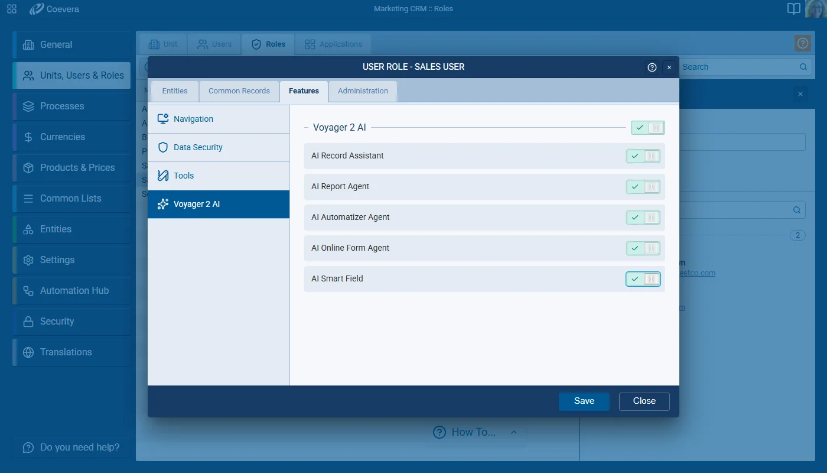The height and width of the screenshot is (473, 827).
Task: Click the AI Smart Field label
Action: pos(337,279)
